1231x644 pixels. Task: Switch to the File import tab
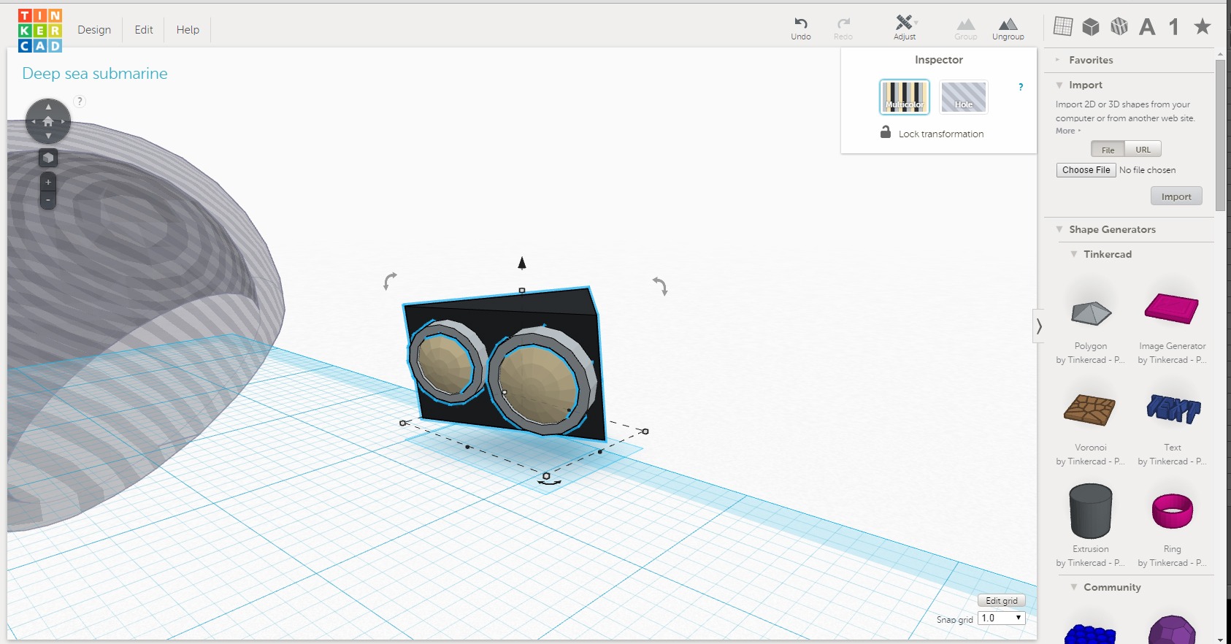click(x=1108, y=150)
